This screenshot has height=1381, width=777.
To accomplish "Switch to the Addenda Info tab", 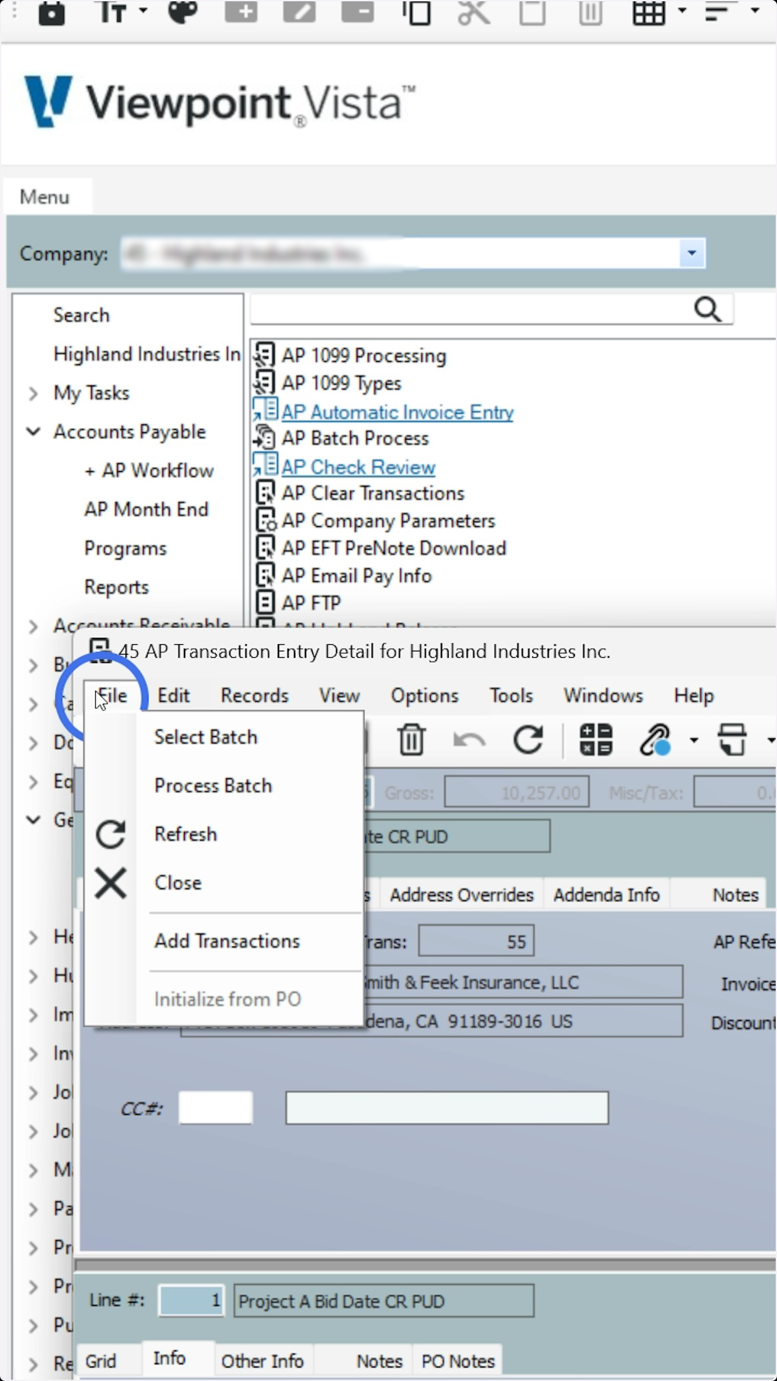I will [606, 895].
